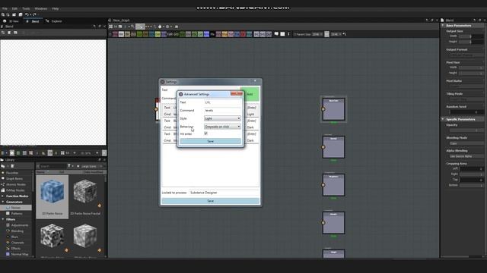The width and height of the screenshot is (487, 273).
Task: Open the Tiling Mode dropdown
Action: coord(466,99)
